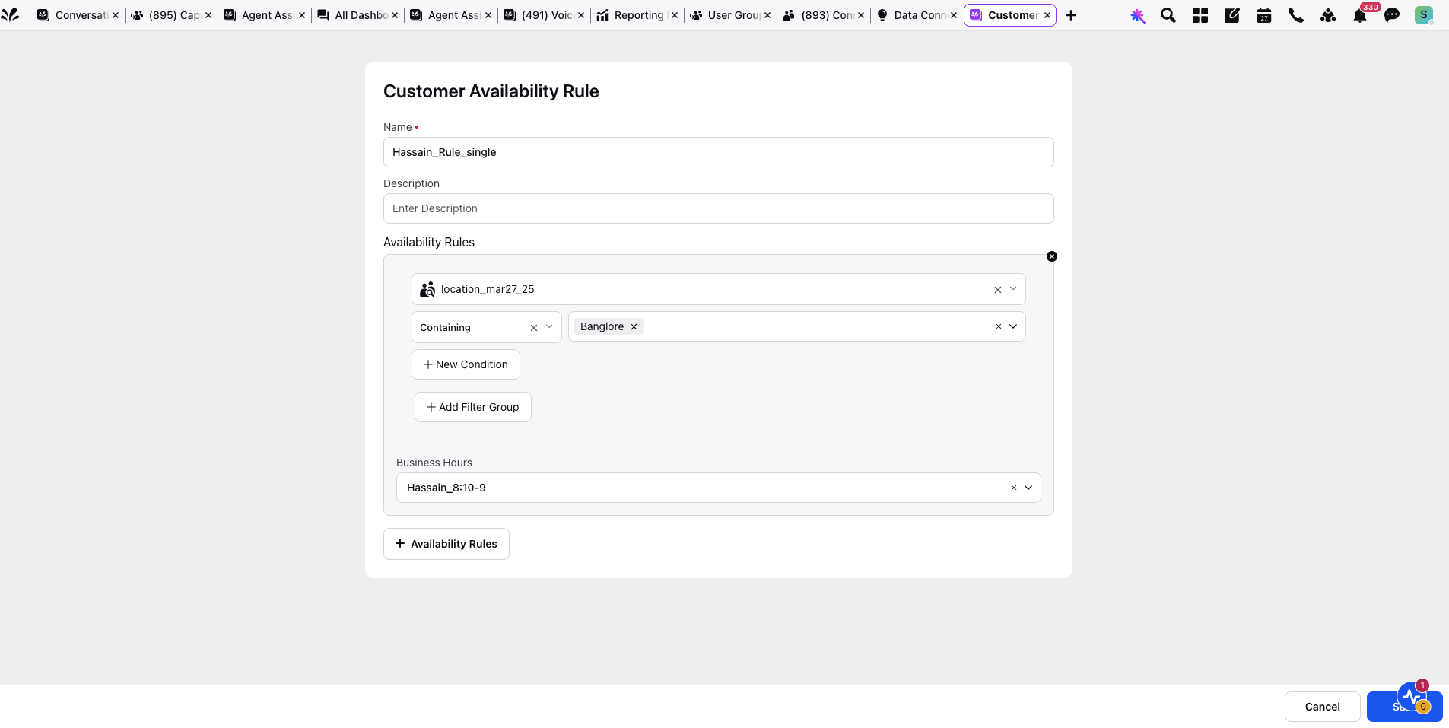Close the User Group tab
Screen dimensions: 1449x728
tap(767, 15)
